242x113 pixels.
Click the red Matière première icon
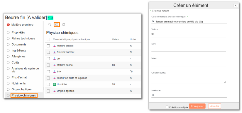tap(8, 25)
